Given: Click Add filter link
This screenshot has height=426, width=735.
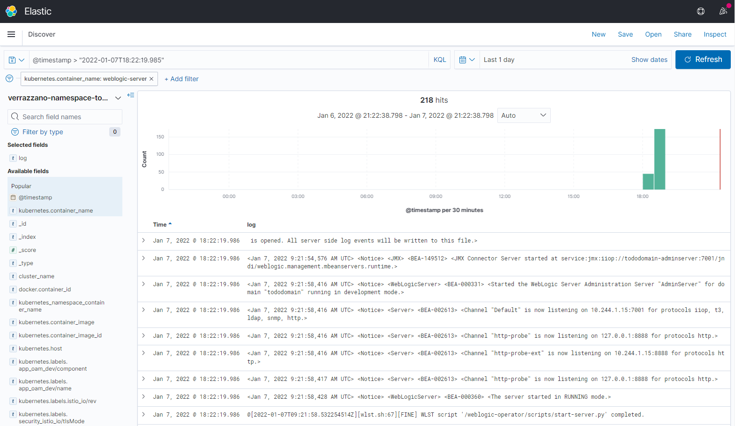Looking at the screenshot, I should [x=181, y=79].
